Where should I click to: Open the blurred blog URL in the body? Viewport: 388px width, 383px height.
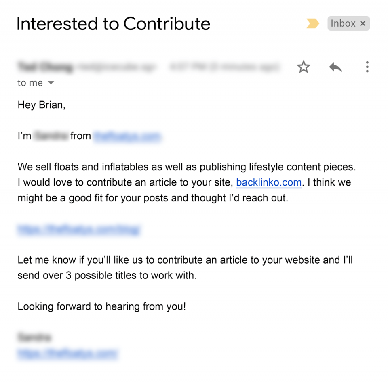pyautogui.click(x=79, y=230)
